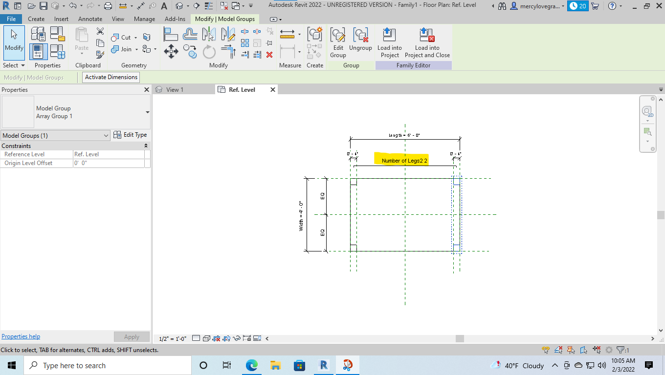Click the Activate Dimensions button
The image size is (665, 375).
[111, 77]
